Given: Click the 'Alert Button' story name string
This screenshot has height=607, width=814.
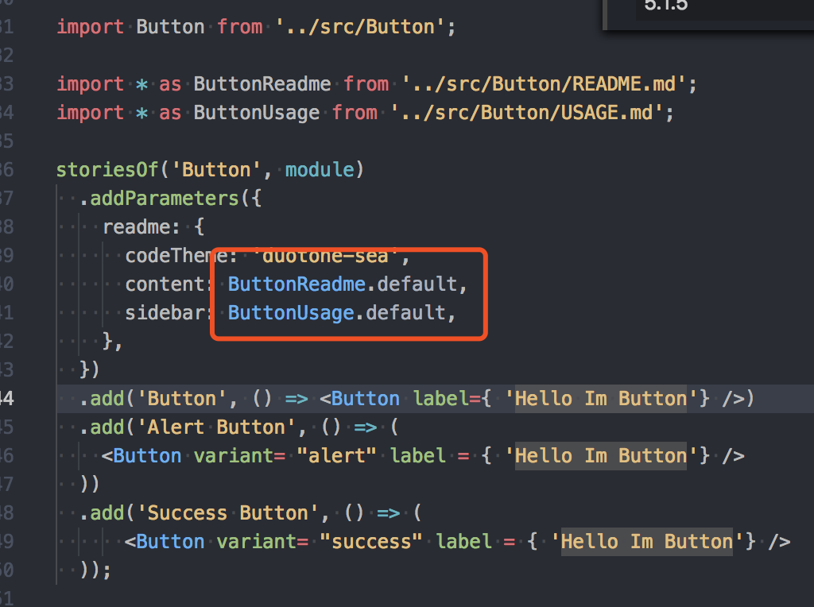Looking at the screenshot, I should [x=216, y=427].
